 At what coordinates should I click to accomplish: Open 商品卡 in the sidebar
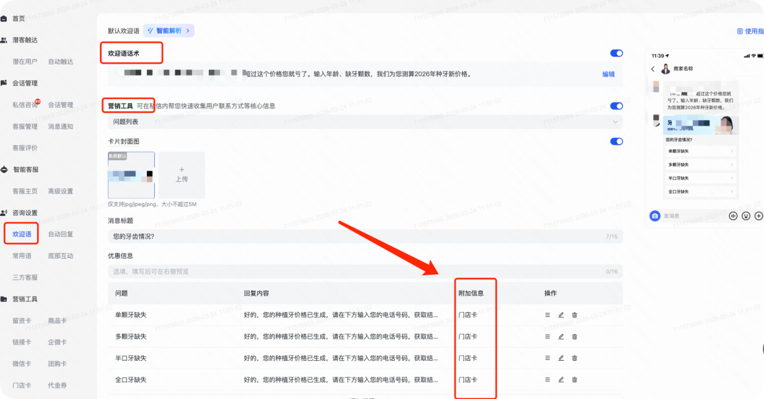57,320
